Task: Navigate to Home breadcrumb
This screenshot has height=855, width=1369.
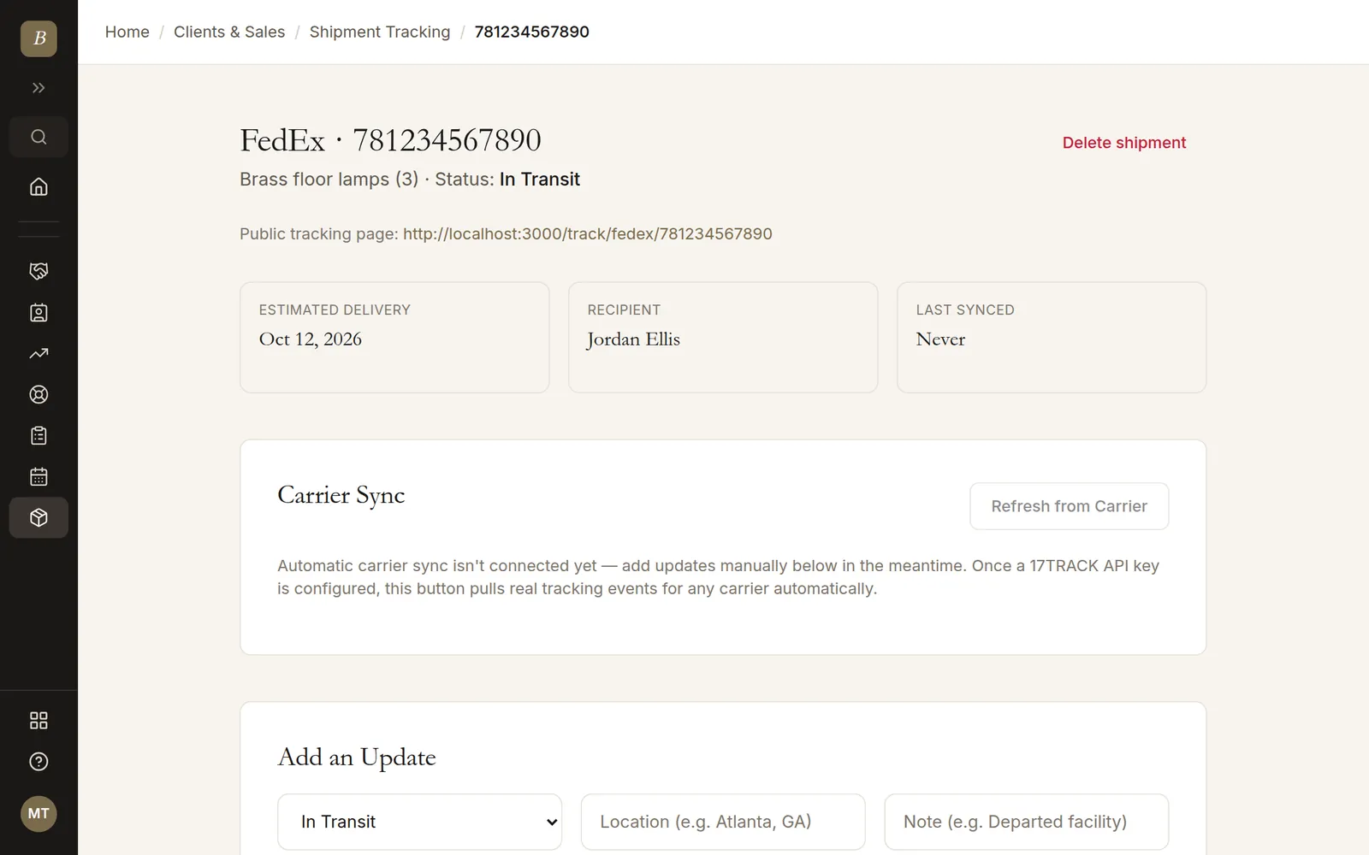Action: (127, 32)
